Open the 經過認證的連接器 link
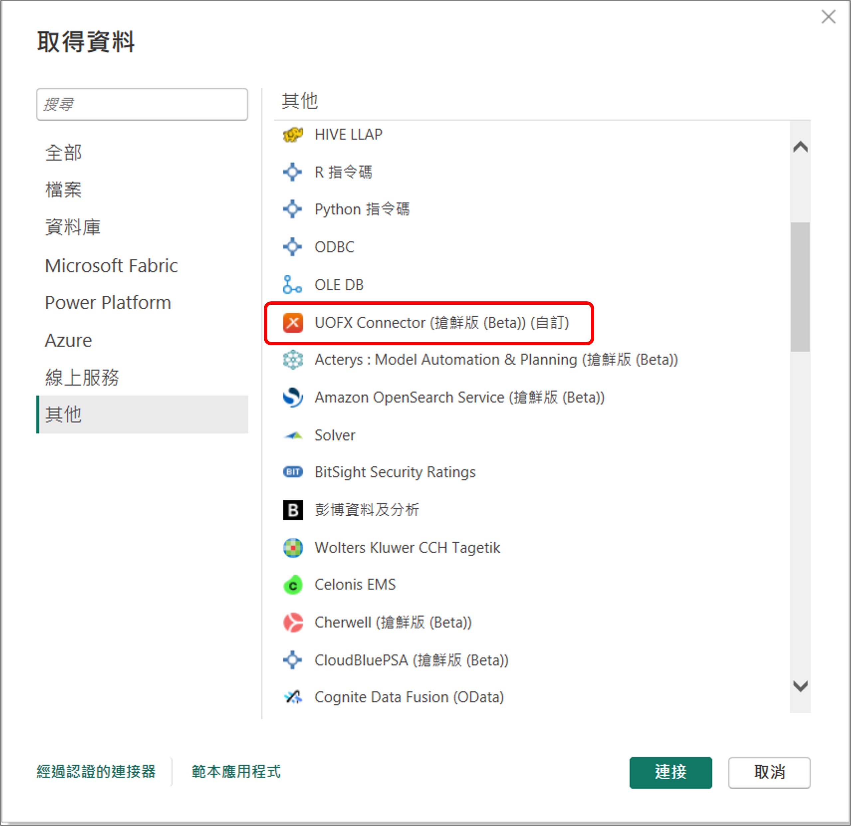Viewport: 851px width, 826px height. pyautogui.click(x=96, y=772)
